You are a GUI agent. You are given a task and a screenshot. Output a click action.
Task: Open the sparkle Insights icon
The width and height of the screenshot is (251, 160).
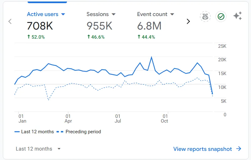tap(237, 16)
